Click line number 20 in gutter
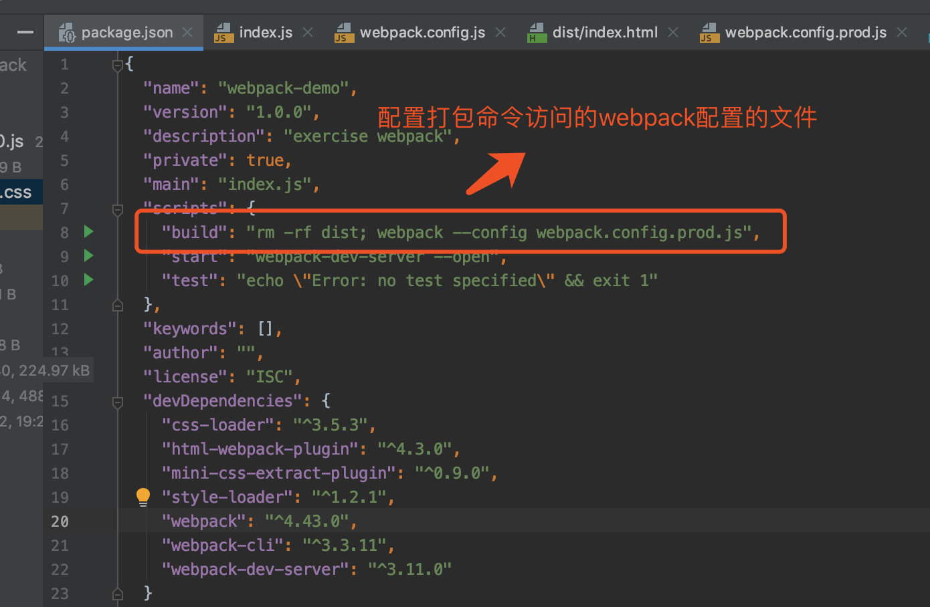 click(x=60, y=521)
